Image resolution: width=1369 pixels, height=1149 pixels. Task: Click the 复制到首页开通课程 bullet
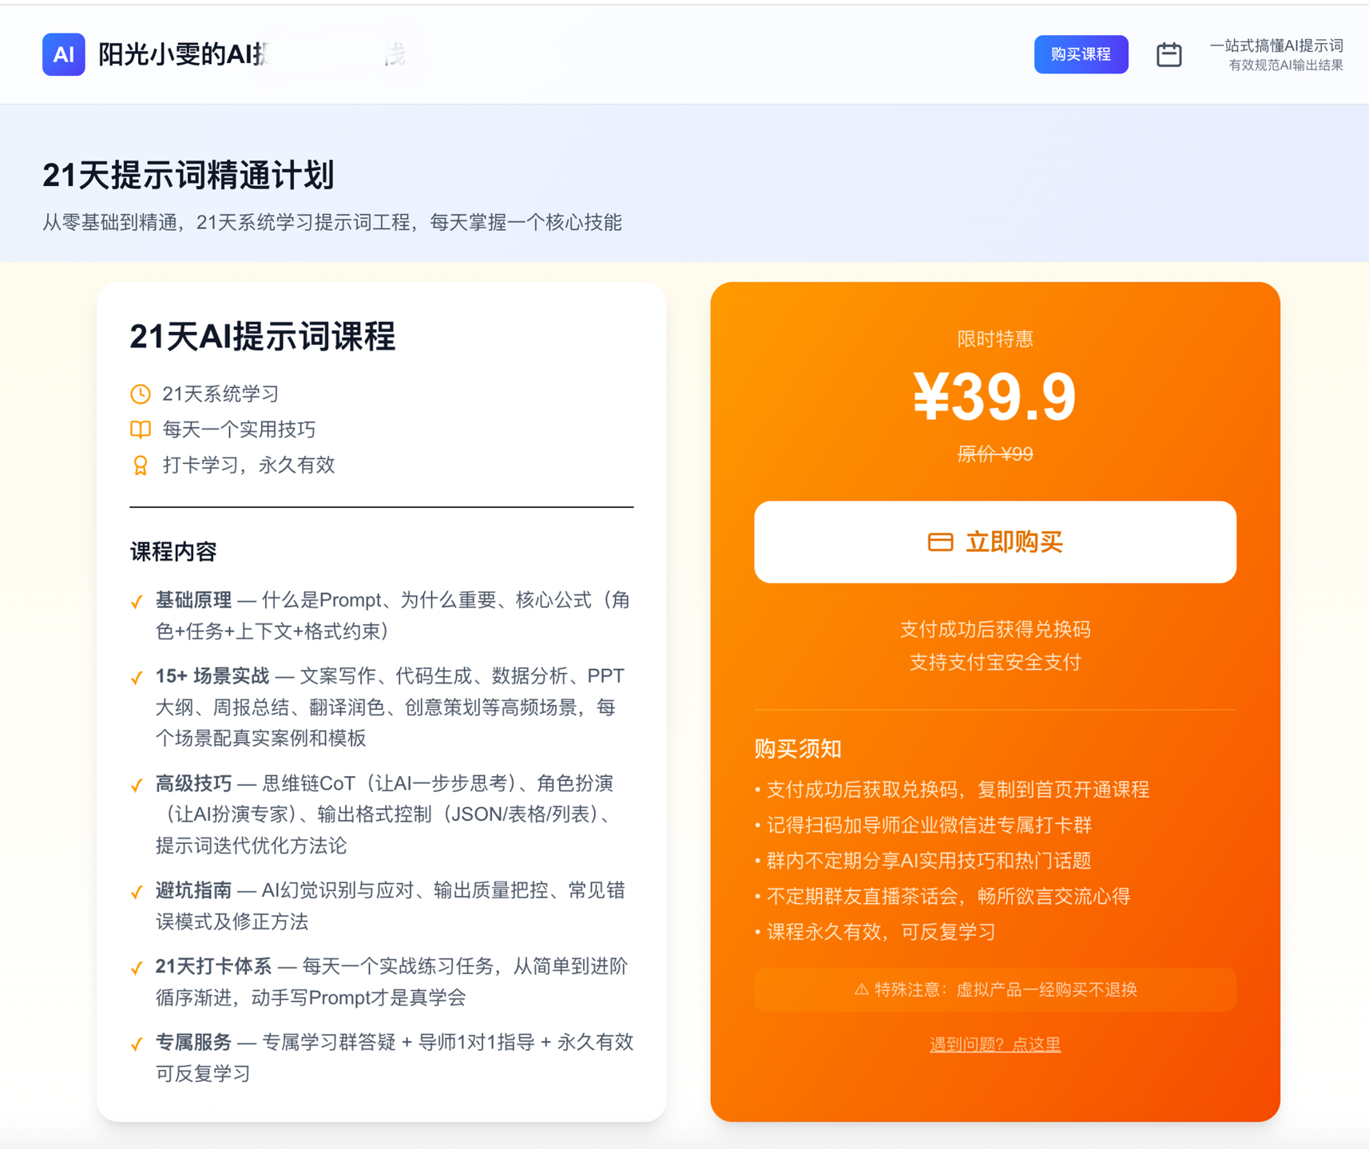coord(952,790)
